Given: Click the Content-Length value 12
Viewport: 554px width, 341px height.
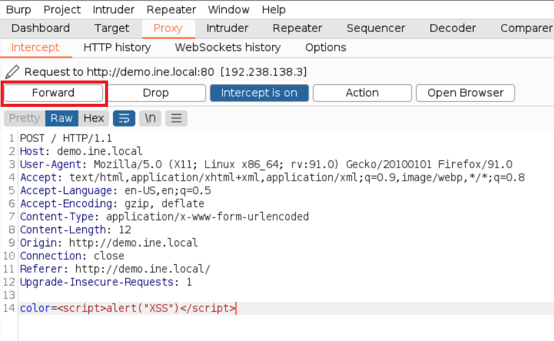Looking at the screenshot, I should click(x=125, y=230).
